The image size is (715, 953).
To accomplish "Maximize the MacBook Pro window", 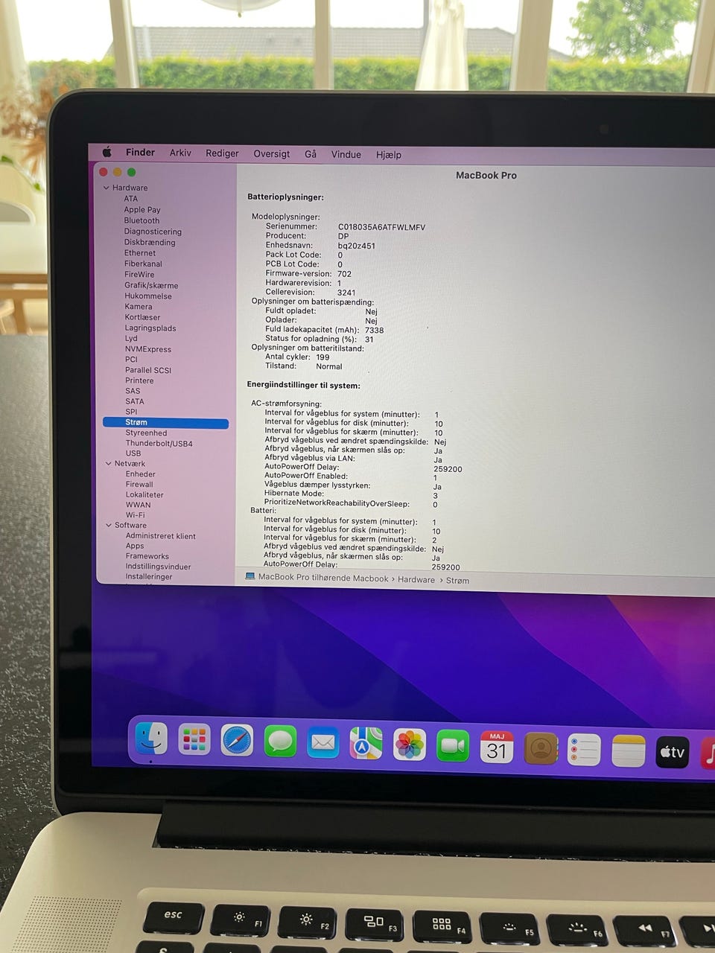I will [x=131, y=172].
